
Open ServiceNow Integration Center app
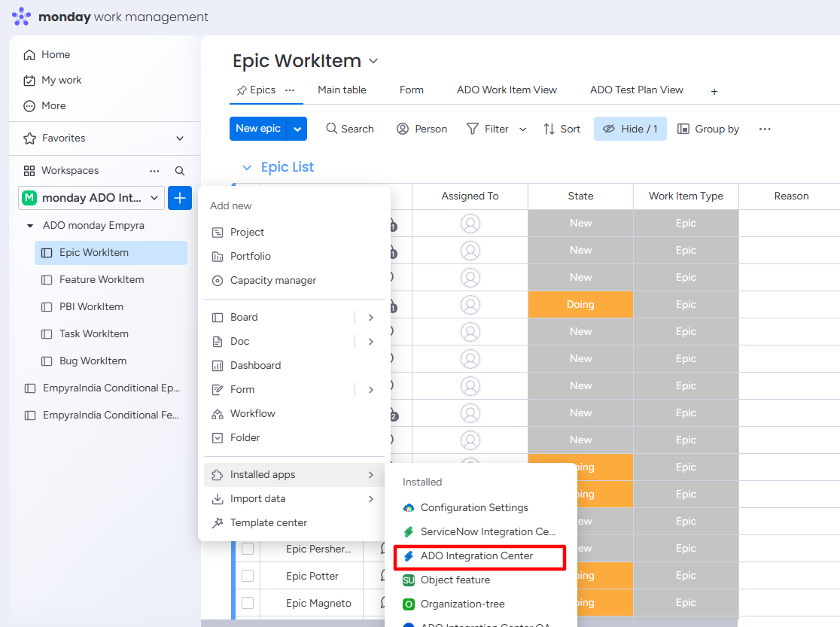point(480,532)
